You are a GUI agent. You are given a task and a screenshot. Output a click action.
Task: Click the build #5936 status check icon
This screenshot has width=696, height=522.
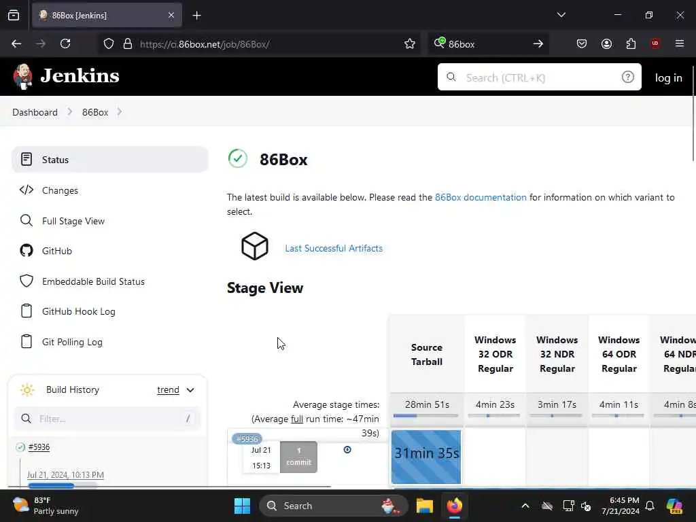(20, 447)
